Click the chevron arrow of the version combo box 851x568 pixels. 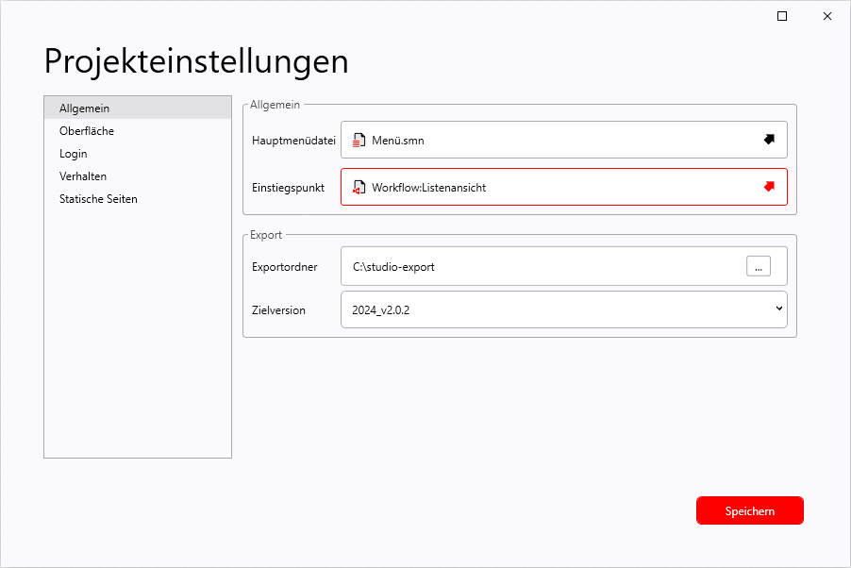[x=778, y=309]
